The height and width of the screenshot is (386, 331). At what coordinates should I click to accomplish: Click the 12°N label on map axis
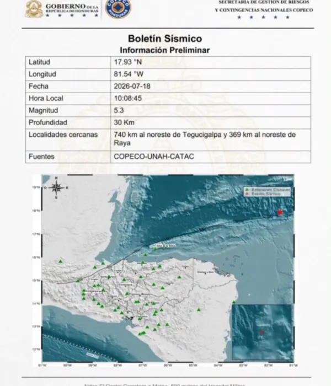[x=36, y=349]
